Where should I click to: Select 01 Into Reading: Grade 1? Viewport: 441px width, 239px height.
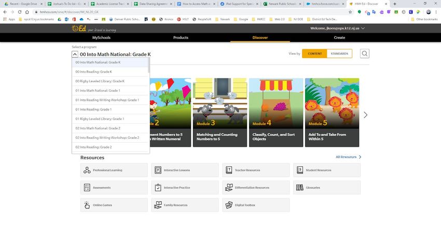click(x=110, y=109)
